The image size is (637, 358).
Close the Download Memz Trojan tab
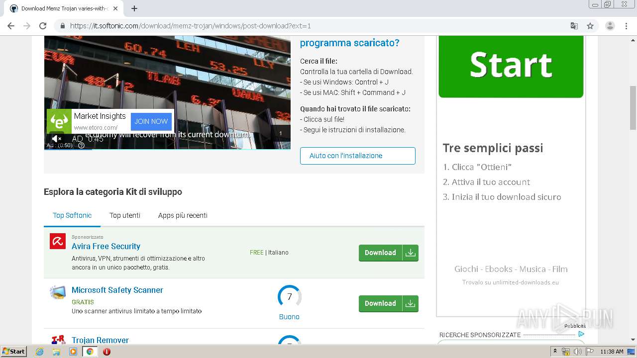115,8
